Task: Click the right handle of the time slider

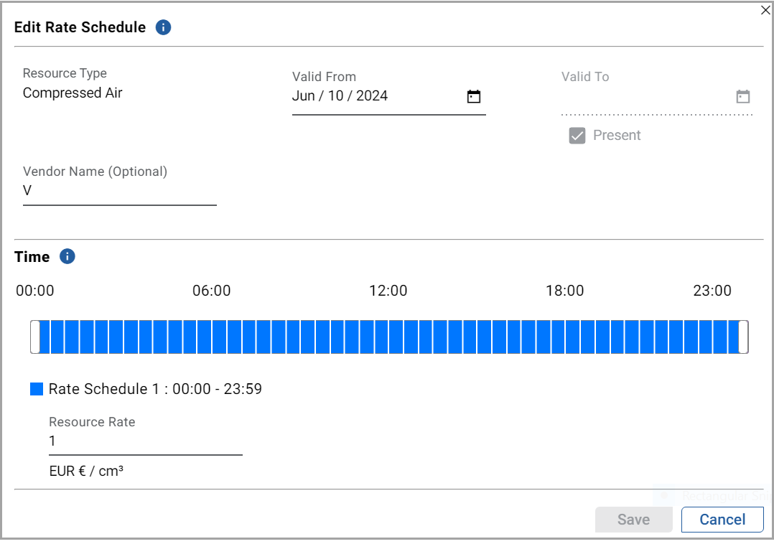Action: point(743,337)
